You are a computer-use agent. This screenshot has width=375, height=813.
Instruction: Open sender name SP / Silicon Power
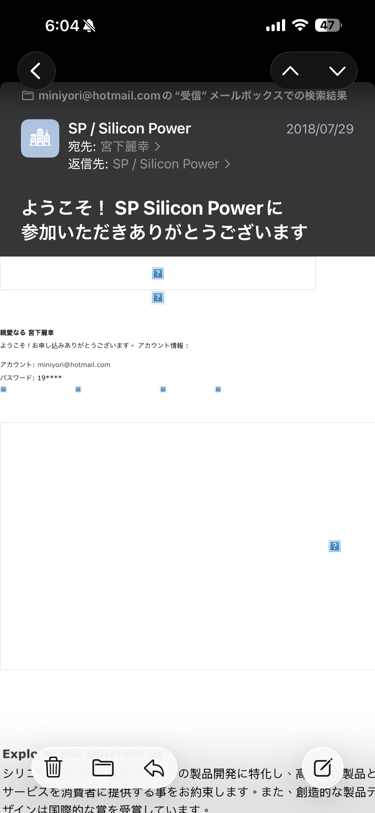click(129, 129)
